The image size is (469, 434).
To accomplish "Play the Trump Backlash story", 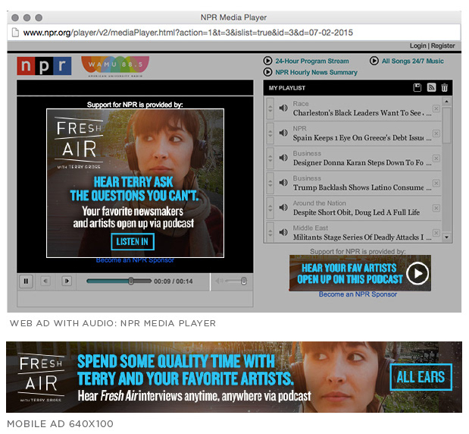I will click(x=283, y=182).
